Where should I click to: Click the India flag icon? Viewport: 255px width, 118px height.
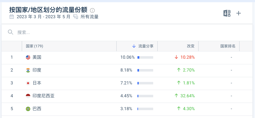click(28, 70)
